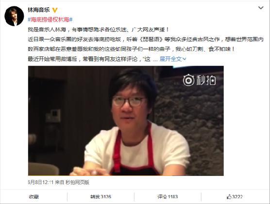
Task: Open the 转发 3126 repost tab
Action: (x=101, y=197)
